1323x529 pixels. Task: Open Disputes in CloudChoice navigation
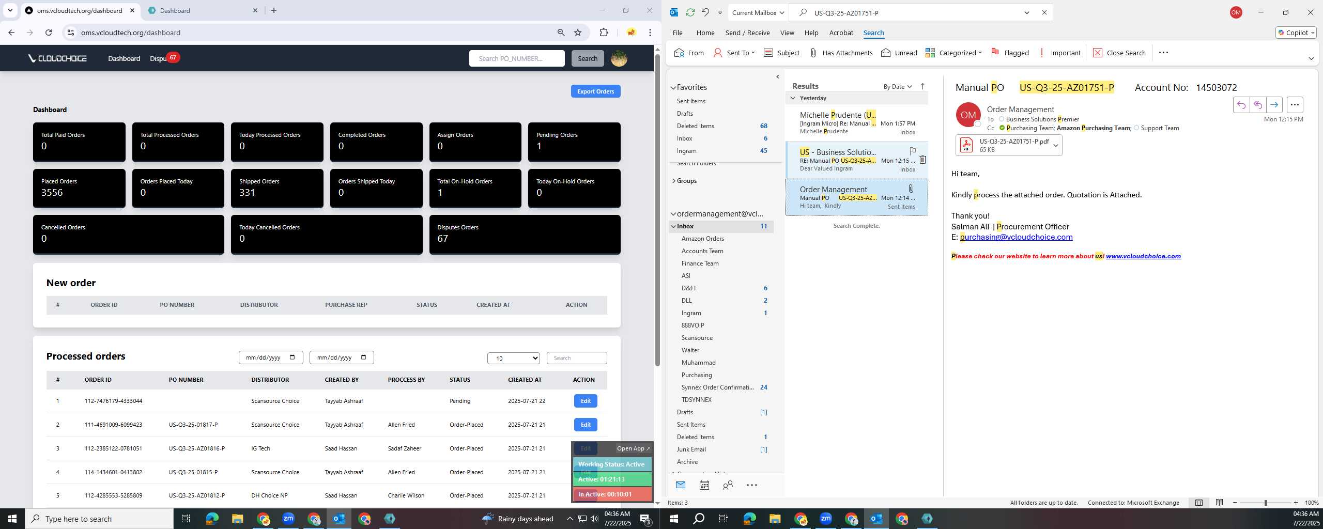[x=158, y=58]
